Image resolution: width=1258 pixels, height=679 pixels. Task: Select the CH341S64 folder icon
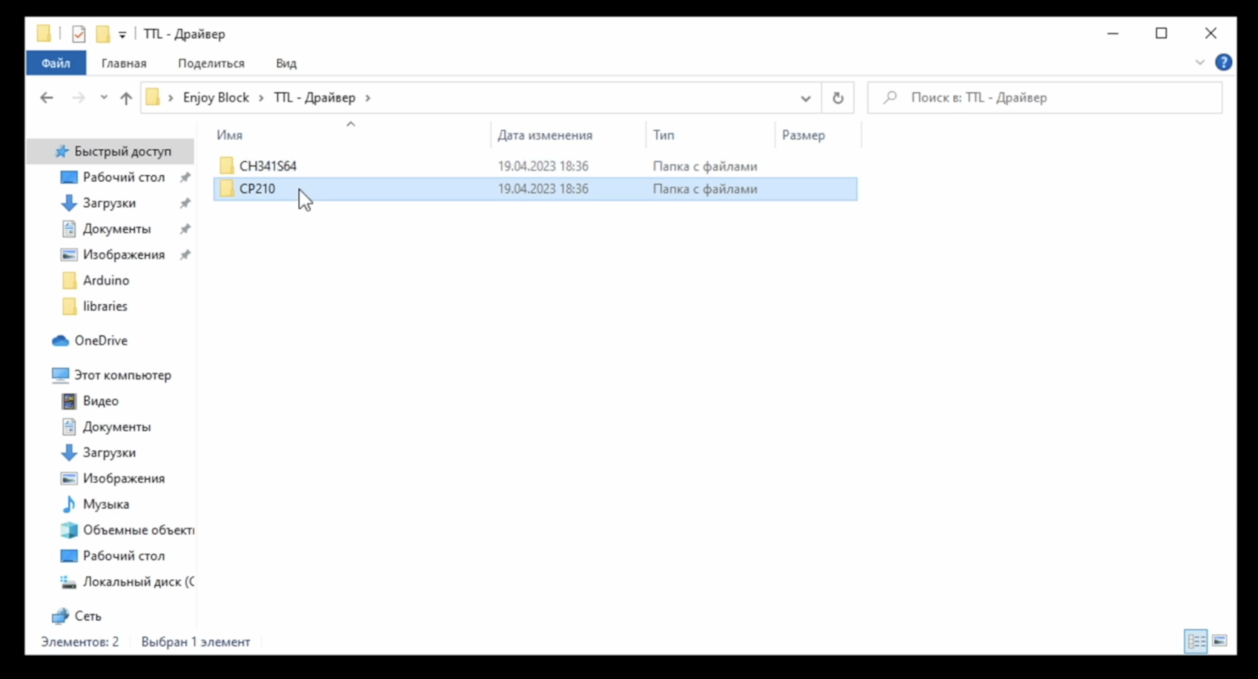tap(227, 166)
